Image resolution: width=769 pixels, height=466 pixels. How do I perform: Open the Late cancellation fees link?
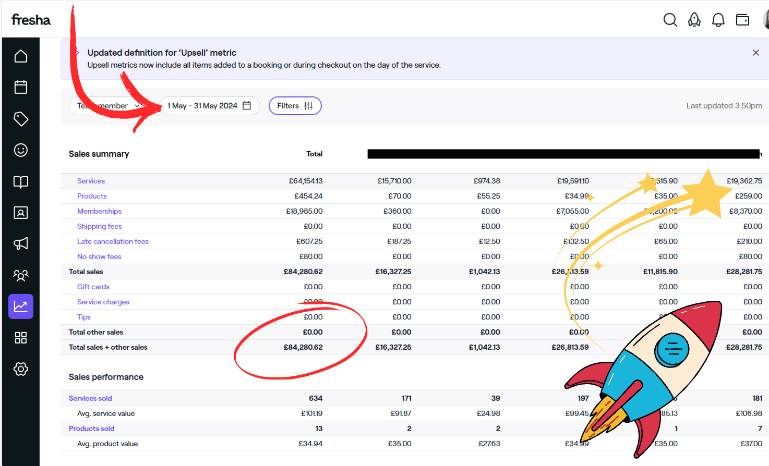(x=113, y=241)
